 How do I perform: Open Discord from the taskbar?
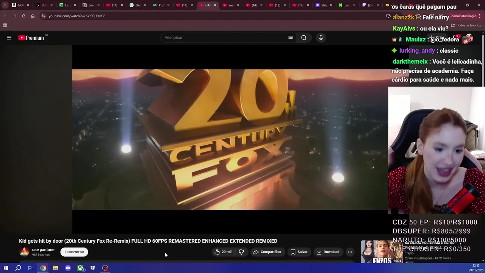(68, 268)
